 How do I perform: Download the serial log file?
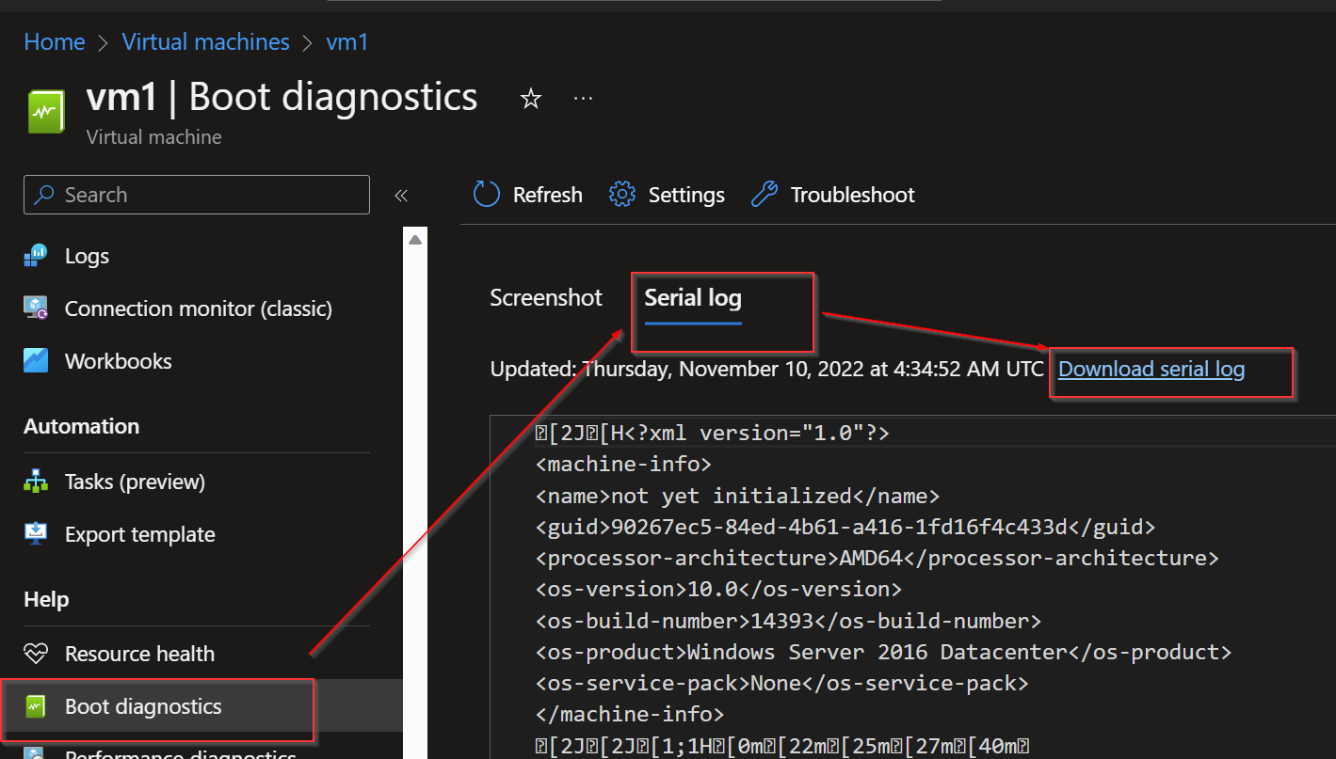[x=1151, y=369]
